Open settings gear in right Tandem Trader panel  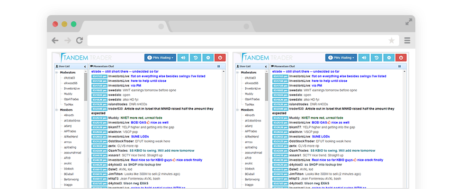click(389, 58)
